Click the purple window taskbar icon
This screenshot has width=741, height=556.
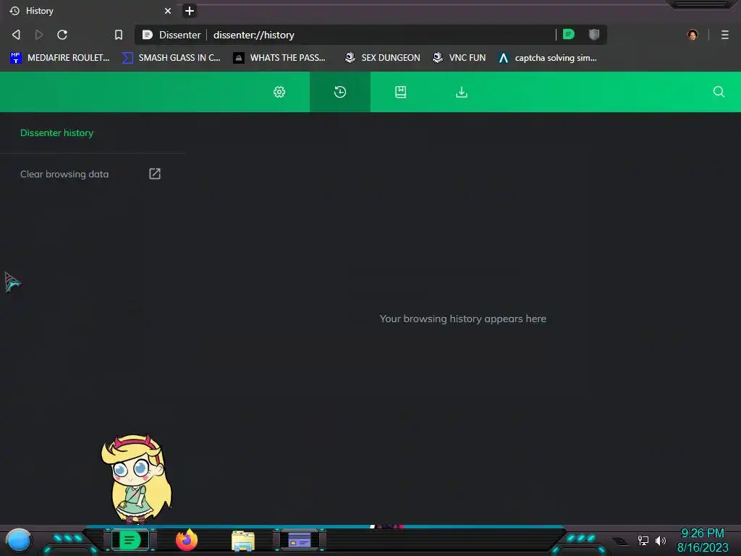click(299, 540)
